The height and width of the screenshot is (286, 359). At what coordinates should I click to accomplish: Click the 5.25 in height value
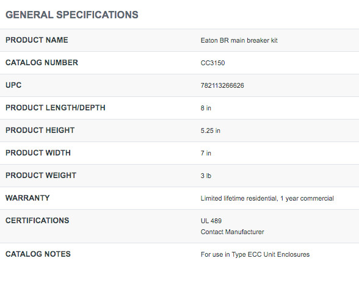coord(211,130)
